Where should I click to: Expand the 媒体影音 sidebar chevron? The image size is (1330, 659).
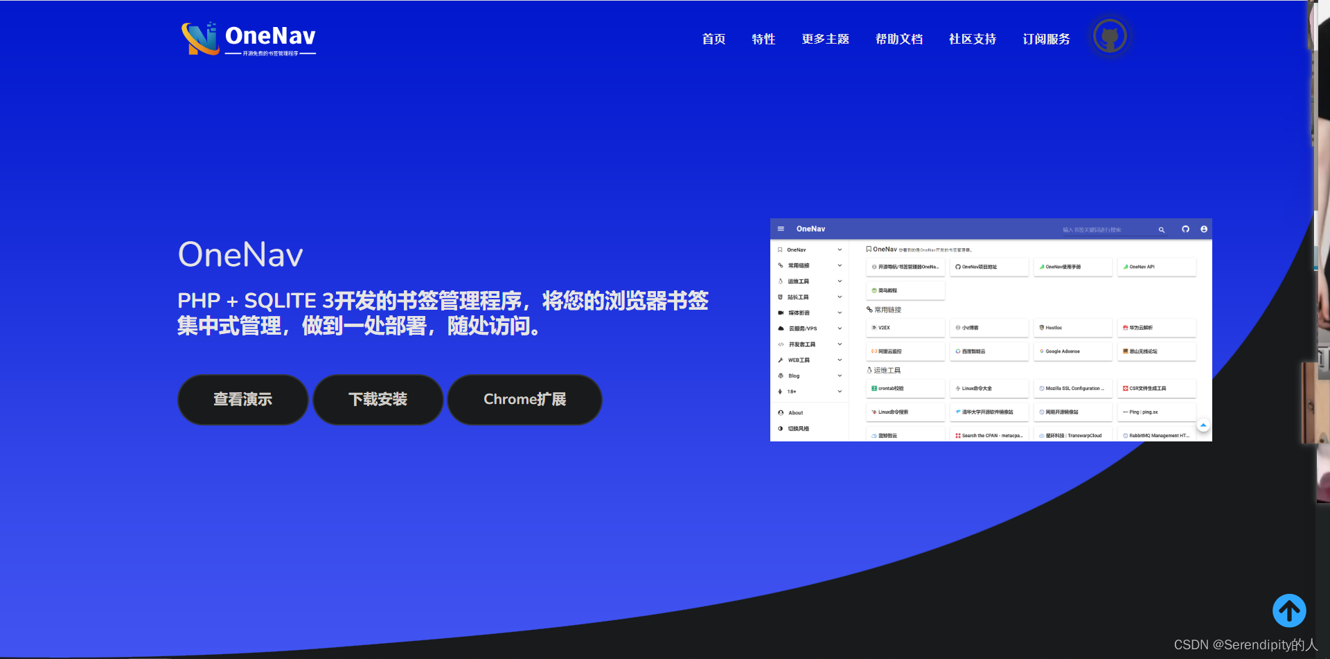(x=840, y=313)
